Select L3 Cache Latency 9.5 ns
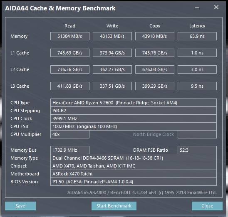The width and height of the screenshot is (228, 217). [x=197, y=86]
